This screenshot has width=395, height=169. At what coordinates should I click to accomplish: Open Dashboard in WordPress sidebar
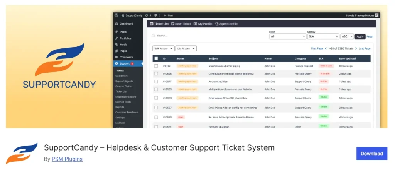pyautogui.click(x=124, y=23)
